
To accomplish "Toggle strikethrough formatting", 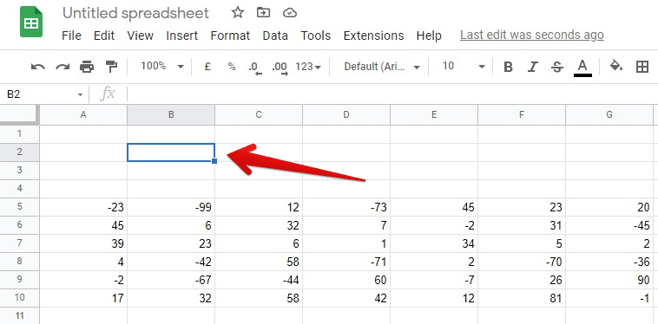I will tap(557, 67).
